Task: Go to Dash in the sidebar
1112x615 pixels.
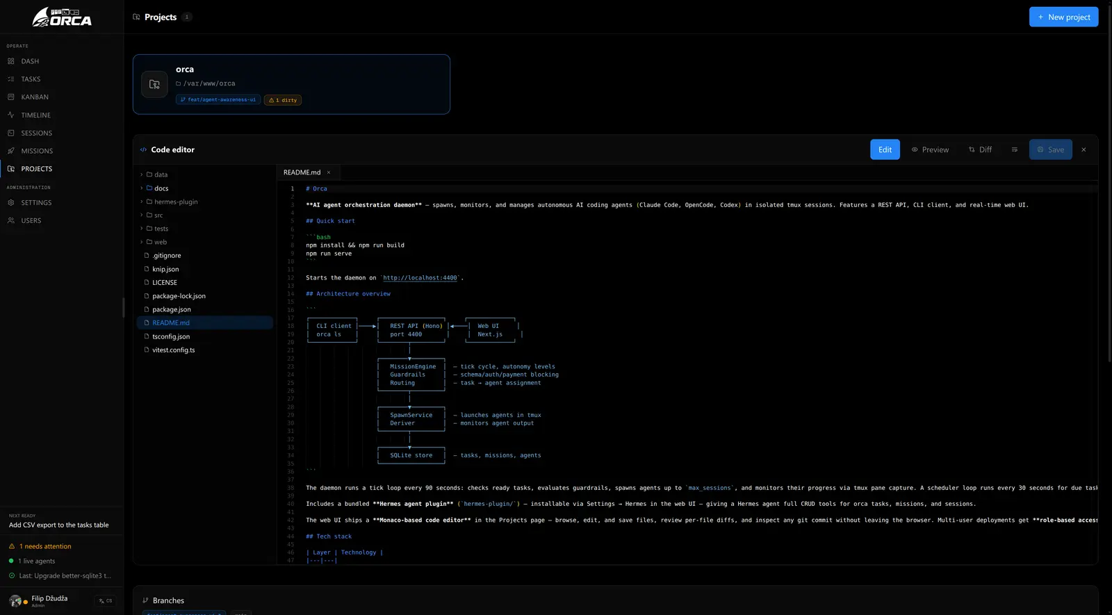Action: click(62, 61)
